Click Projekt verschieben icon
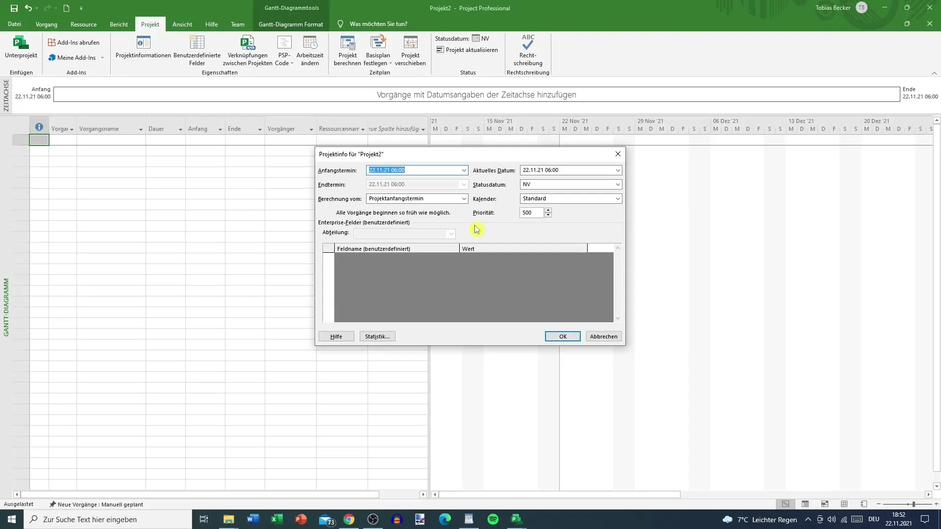 (410, 51)
